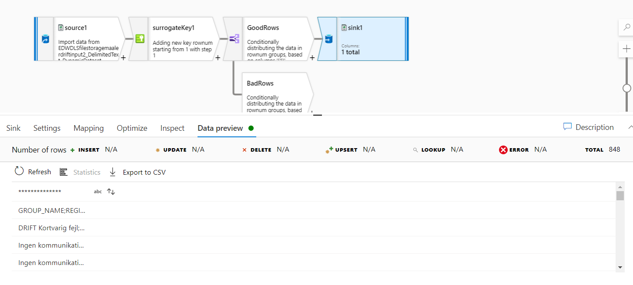Add a transformation after source1 with the plus

[x=123, y=57]
